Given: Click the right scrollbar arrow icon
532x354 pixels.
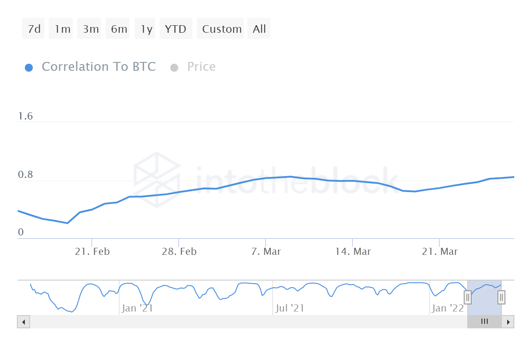Looking at the screenshot, I should [509, 322].
